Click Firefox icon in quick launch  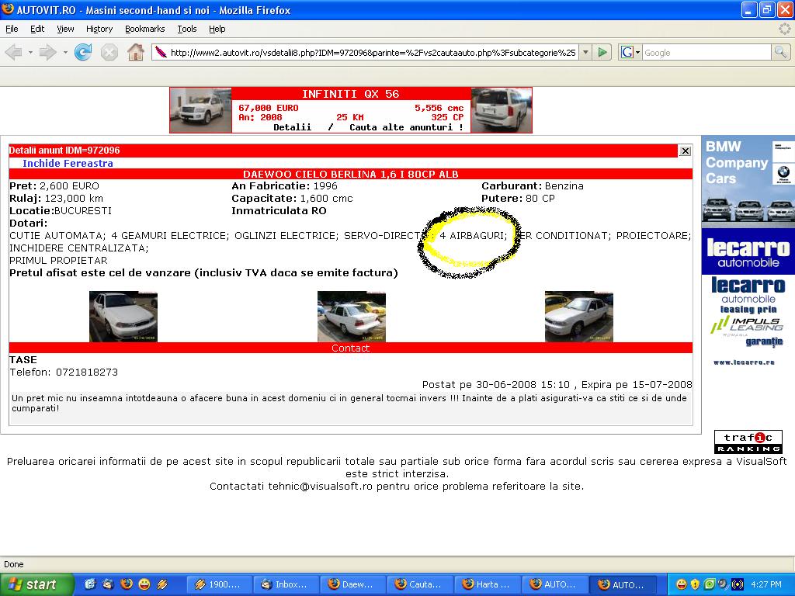pos(126,584)
